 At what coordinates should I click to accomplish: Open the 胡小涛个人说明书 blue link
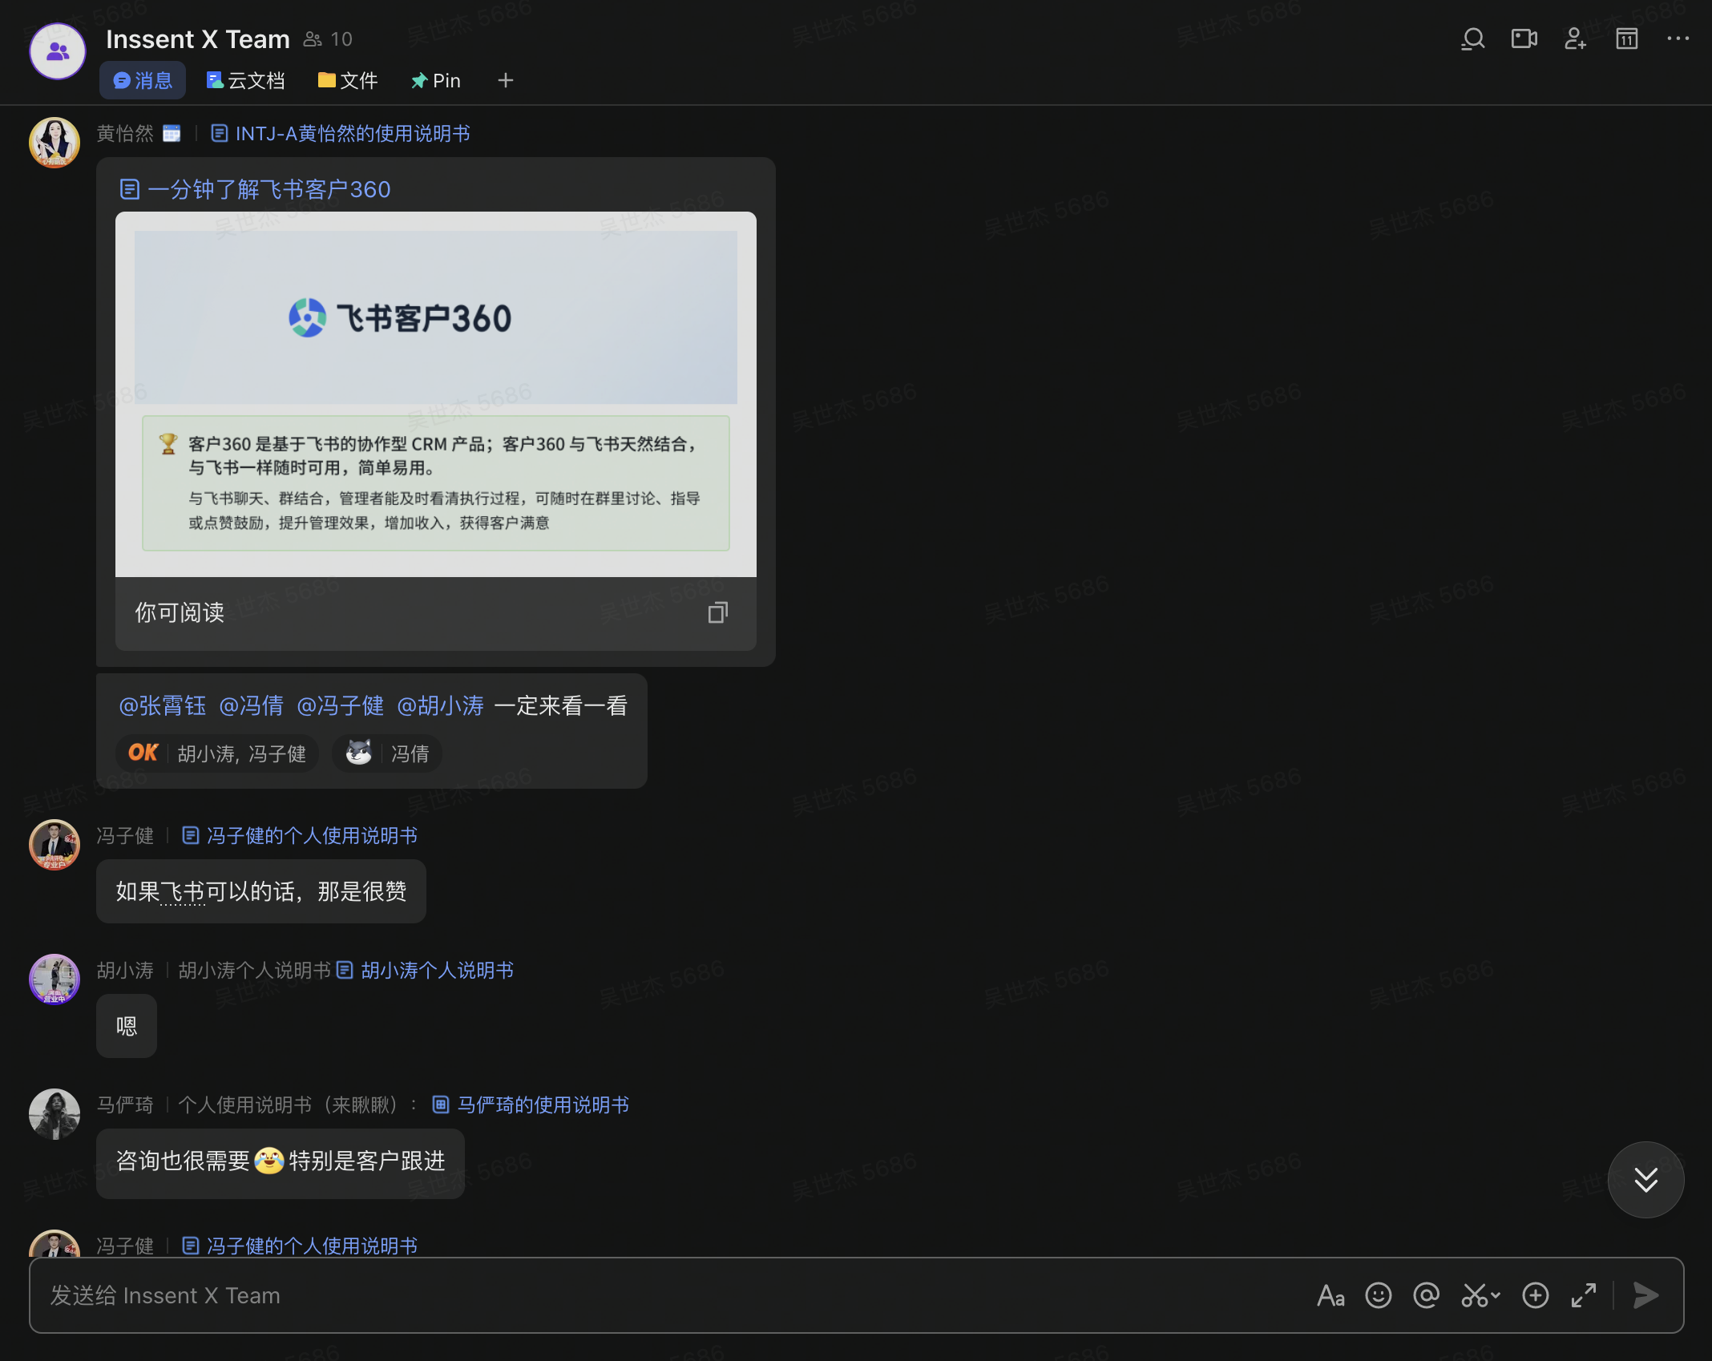(x=425, y=970)
